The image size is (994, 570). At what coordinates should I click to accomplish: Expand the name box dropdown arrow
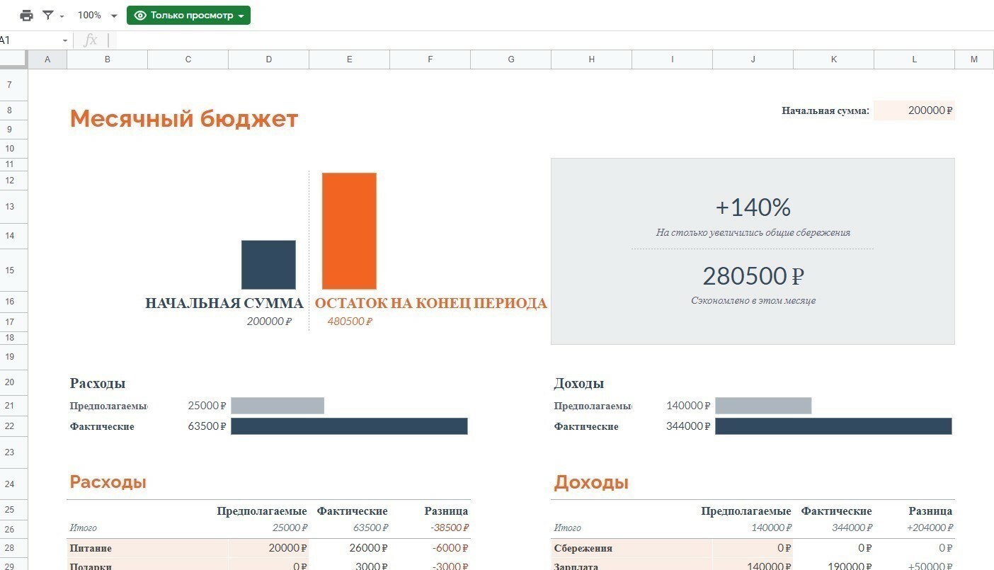[65, 41]
